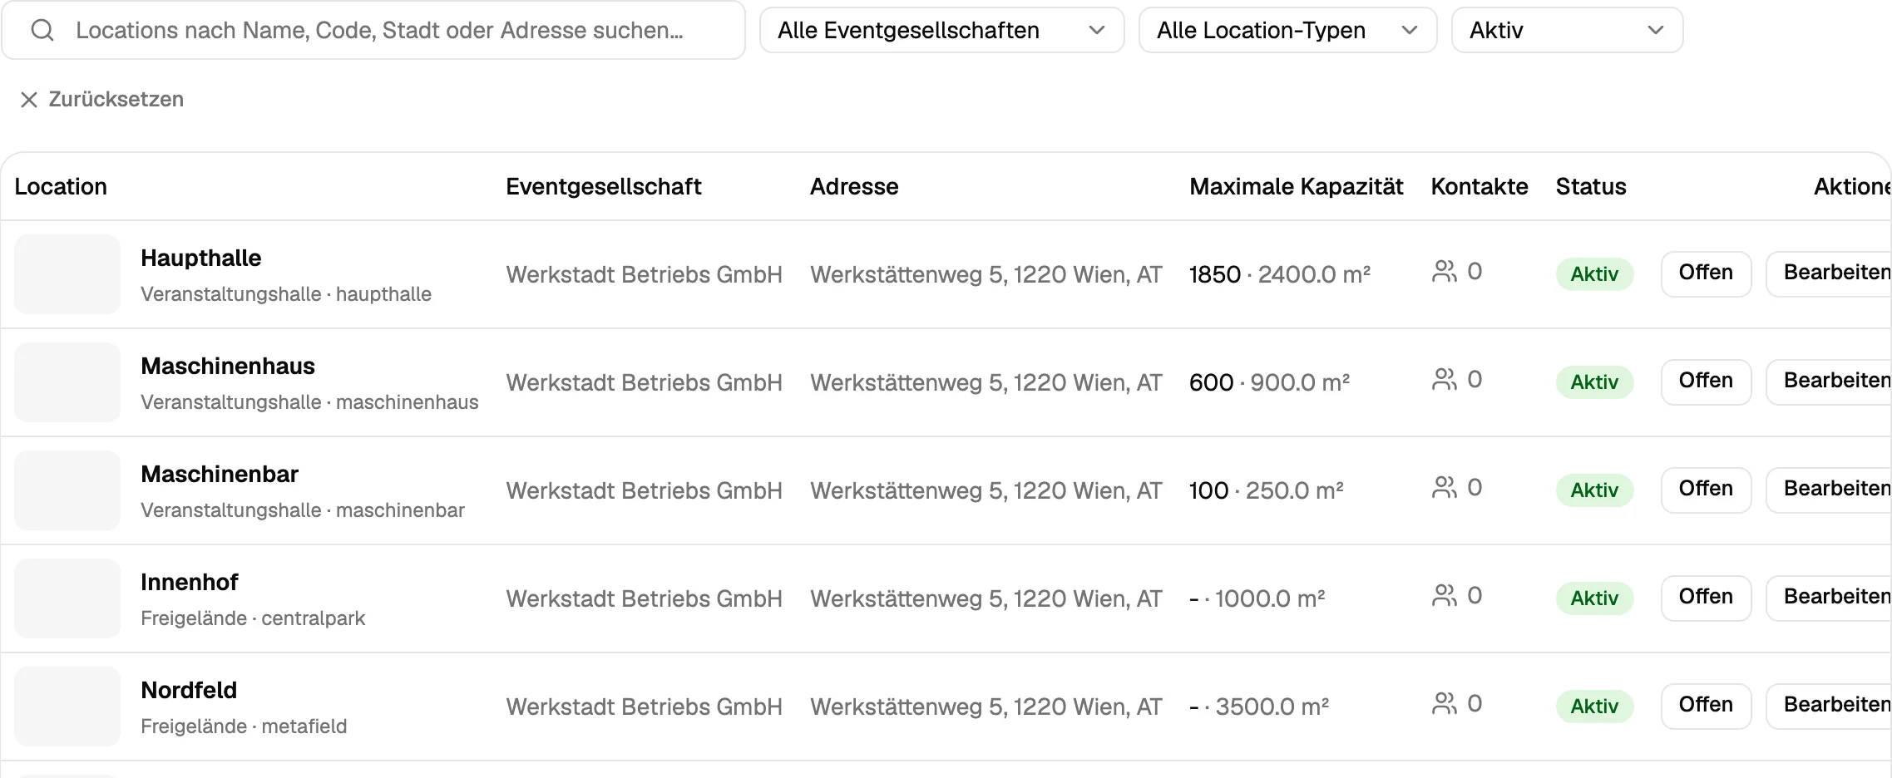Click Werkstadt Betriebs GmbH in Haupthalle row
The height and width of the screenshot is (778, 1892).
645,275
